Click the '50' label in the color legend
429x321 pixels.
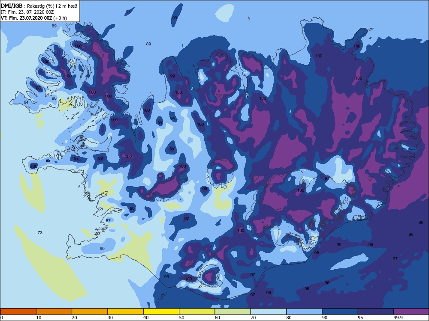click(x=181, y=318)
